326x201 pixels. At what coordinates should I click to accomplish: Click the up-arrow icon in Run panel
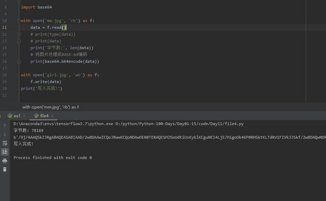[5, 125]
